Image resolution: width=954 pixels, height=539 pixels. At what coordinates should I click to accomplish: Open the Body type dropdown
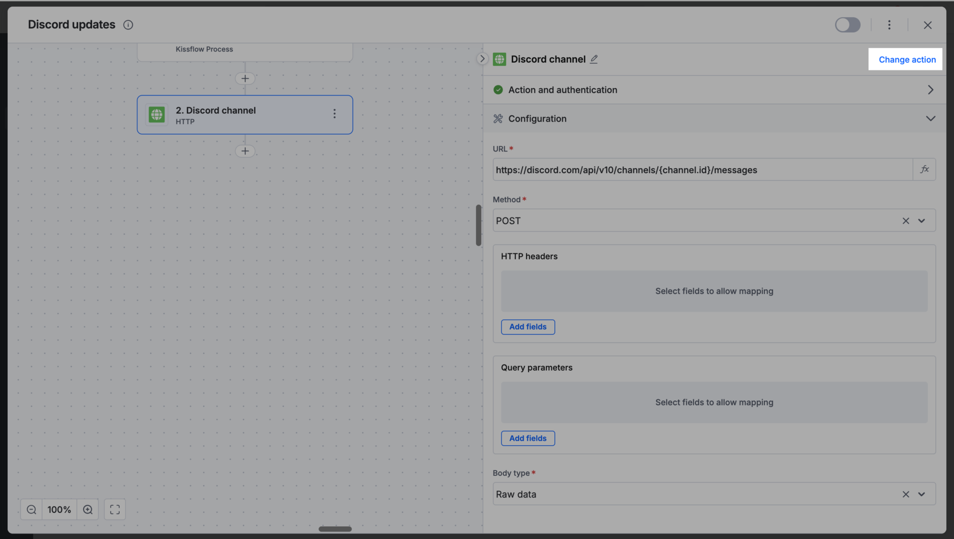[921, 494]
